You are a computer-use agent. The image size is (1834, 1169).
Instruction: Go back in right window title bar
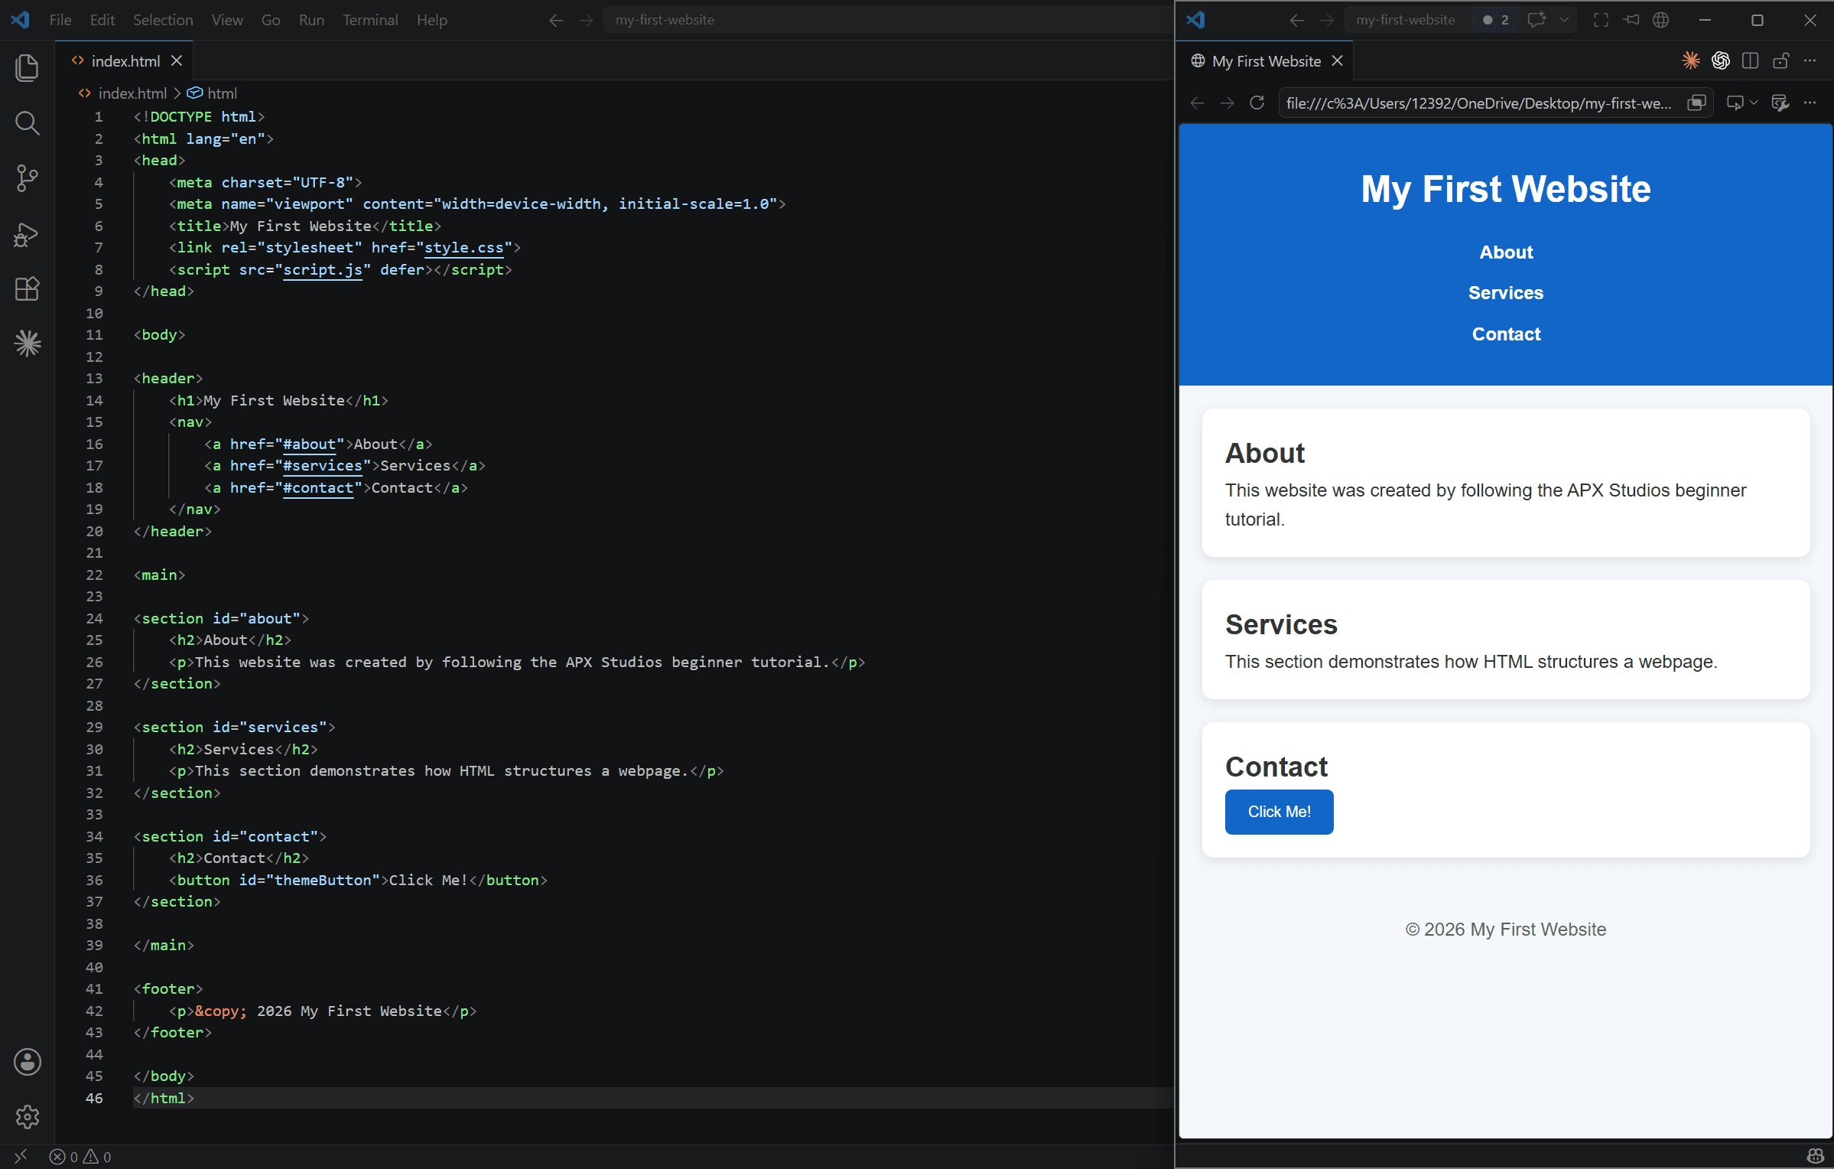click(1296, 20)
